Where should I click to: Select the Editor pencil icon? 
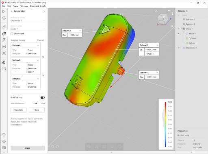point(4,27)
